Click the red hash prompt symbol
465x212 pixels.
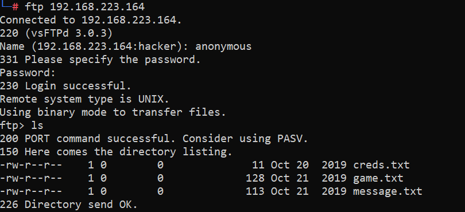pos(15,6)
